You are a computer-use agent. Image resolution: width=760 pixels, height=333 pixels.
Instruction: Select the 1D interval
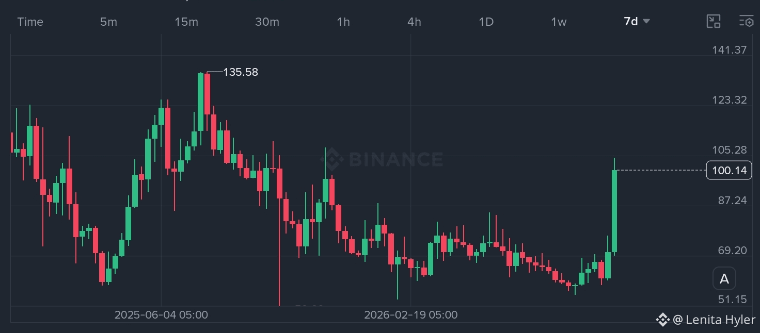coord(486,22)
